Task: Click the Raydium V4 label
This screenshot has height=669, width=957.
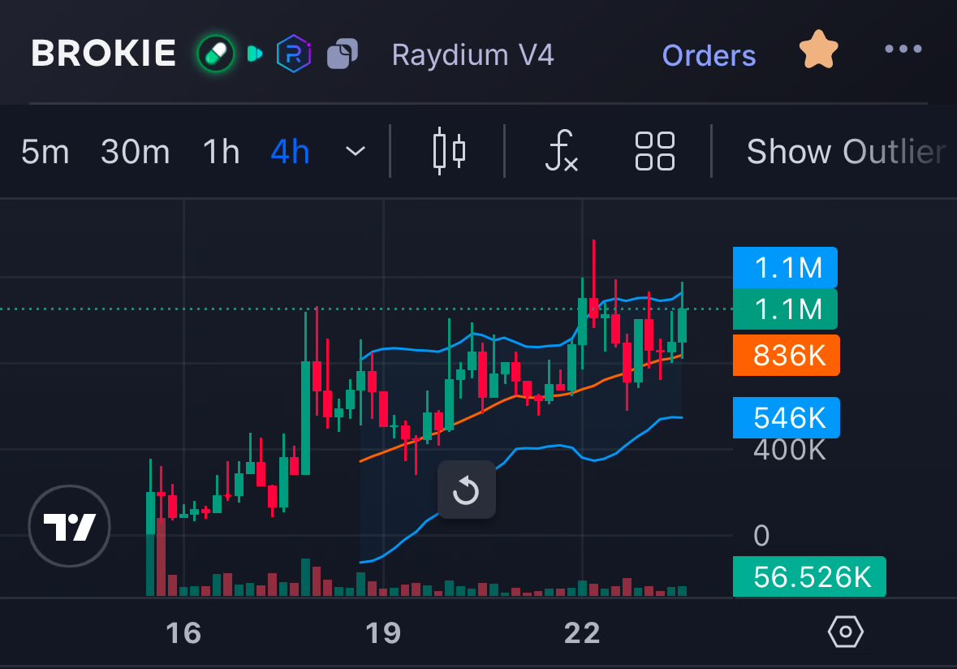Action: 473,55
